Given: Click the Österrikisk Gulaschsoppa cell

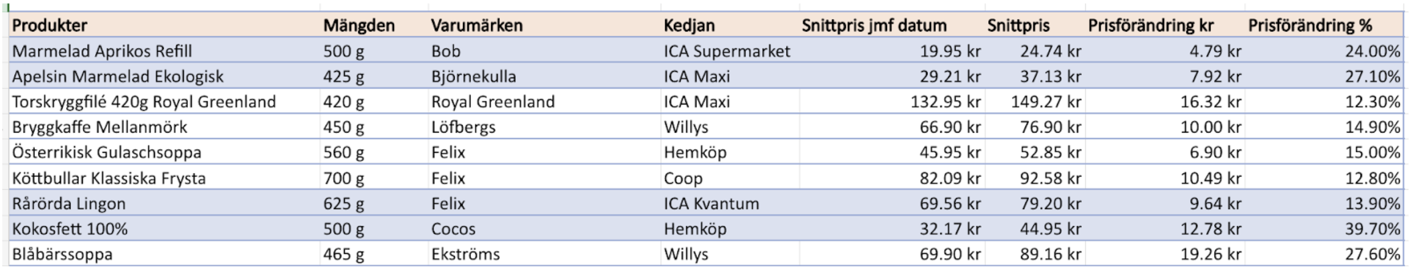Looking at the screenshot, I should 106,152.
